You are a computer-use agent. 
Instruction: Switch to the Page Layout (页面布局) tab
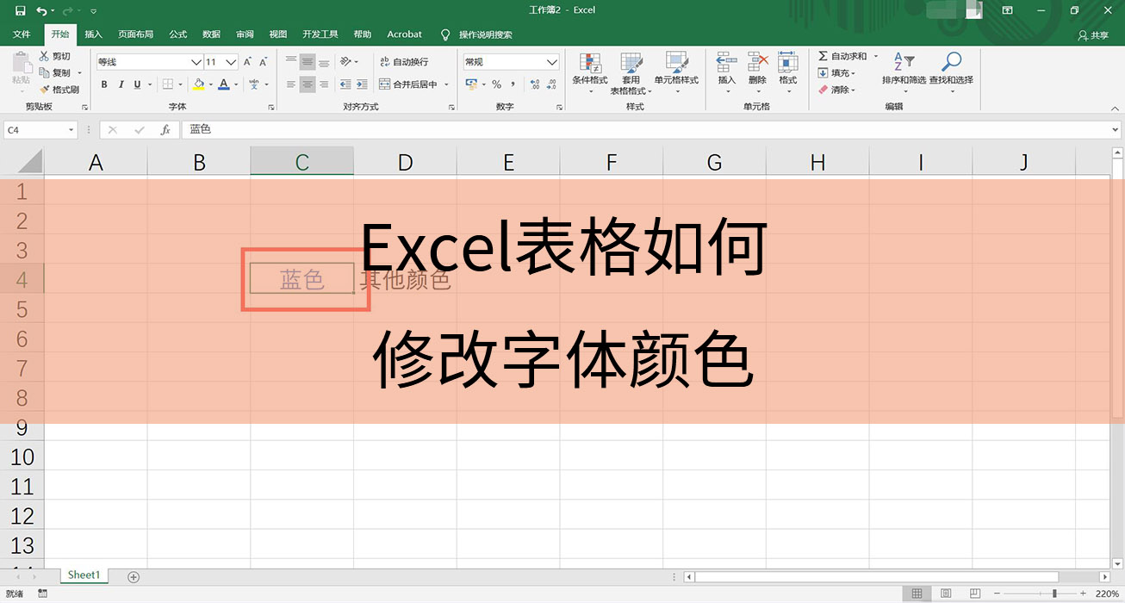136,34
